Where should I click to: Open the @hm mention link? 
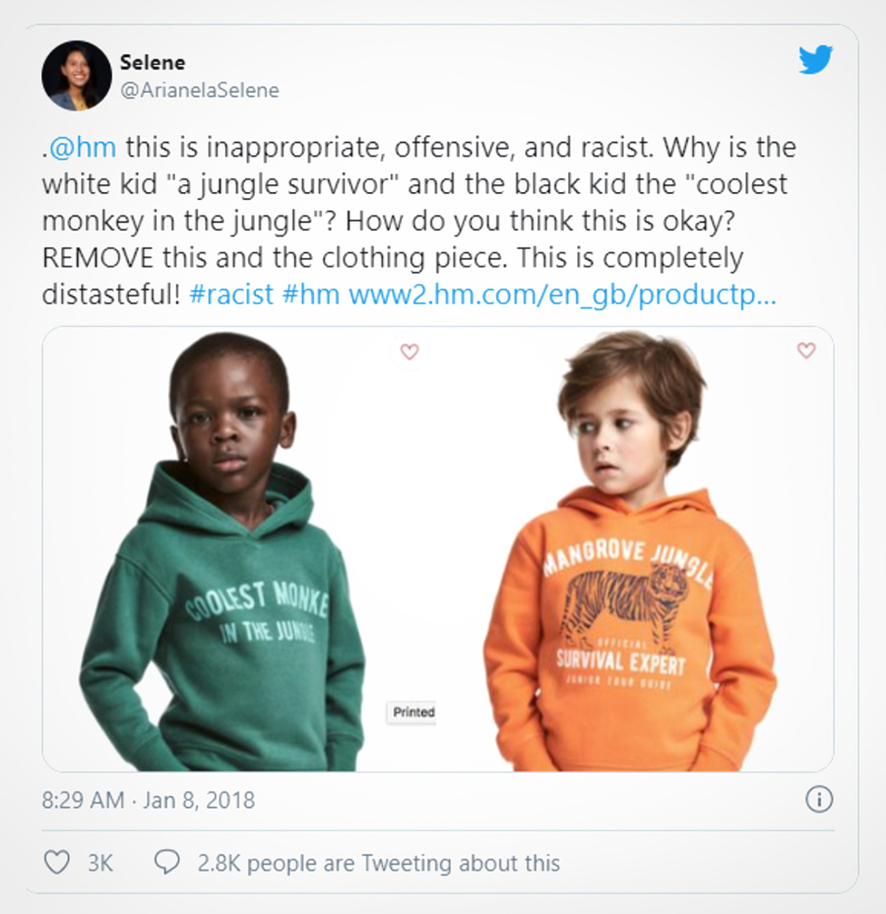pyautogui.click(x=83, y=147)
